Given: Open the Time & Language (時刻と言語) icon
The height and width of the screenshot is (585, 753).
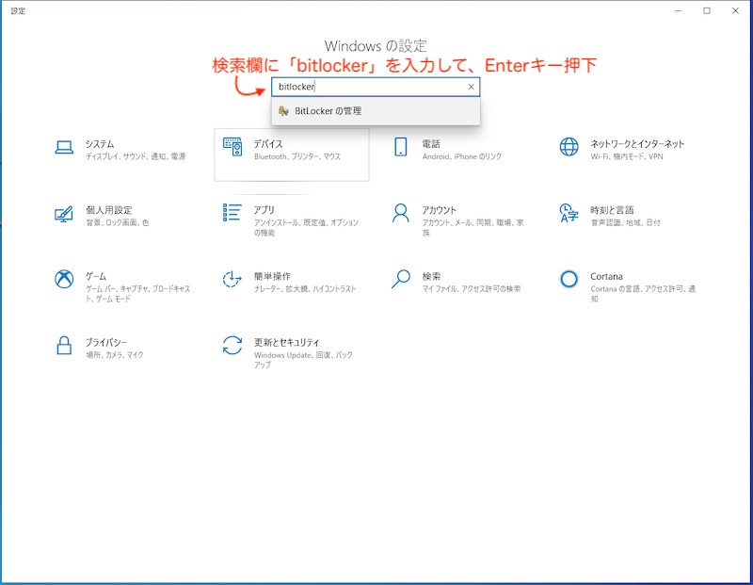Looking at the screenshot, I should (x=569, y=213).
